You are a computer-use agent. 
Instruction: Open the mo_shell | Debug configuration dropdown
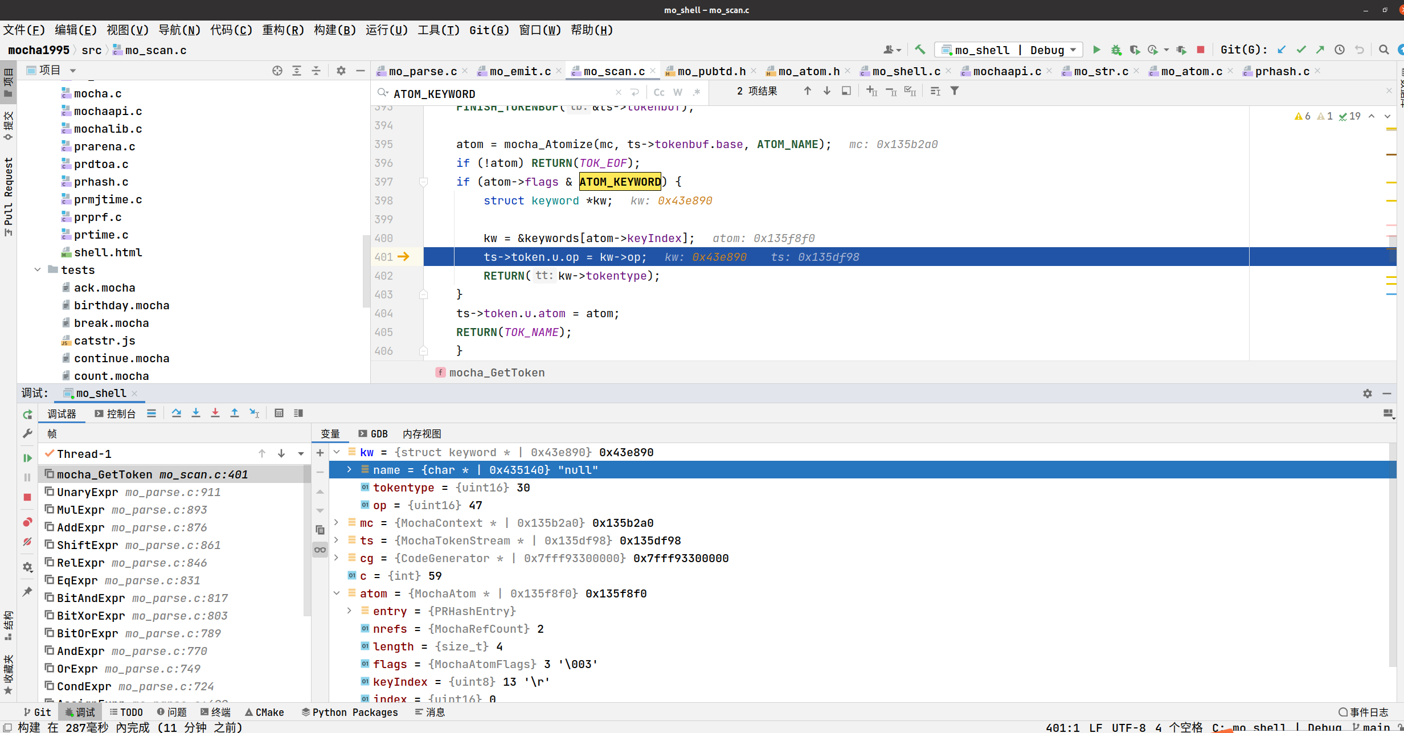(x=1009, y=50)
